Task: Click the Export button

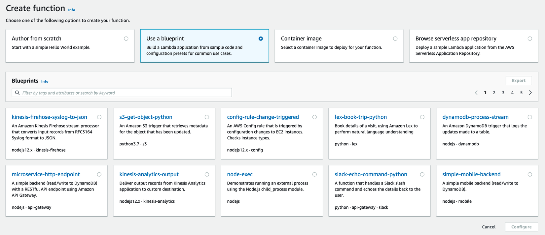Action: tap(519, 80)
